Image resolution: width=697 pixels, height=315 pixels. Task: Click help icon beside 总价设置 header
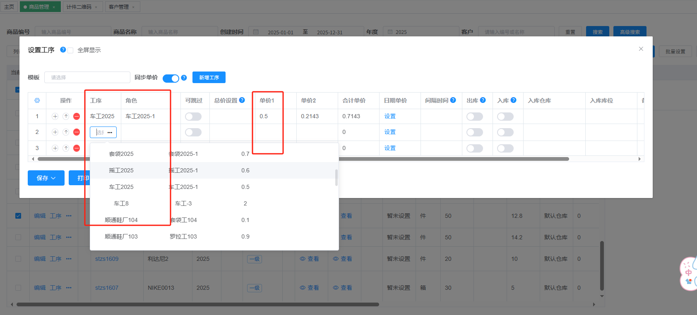(242, 100)
